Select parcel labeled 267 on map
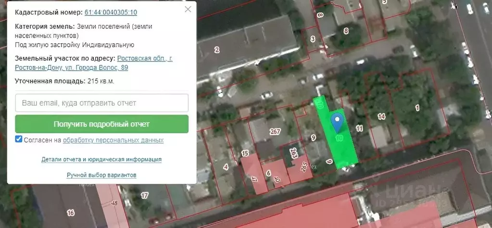Viewport: 492px width, 228px height. coord(275,132)
